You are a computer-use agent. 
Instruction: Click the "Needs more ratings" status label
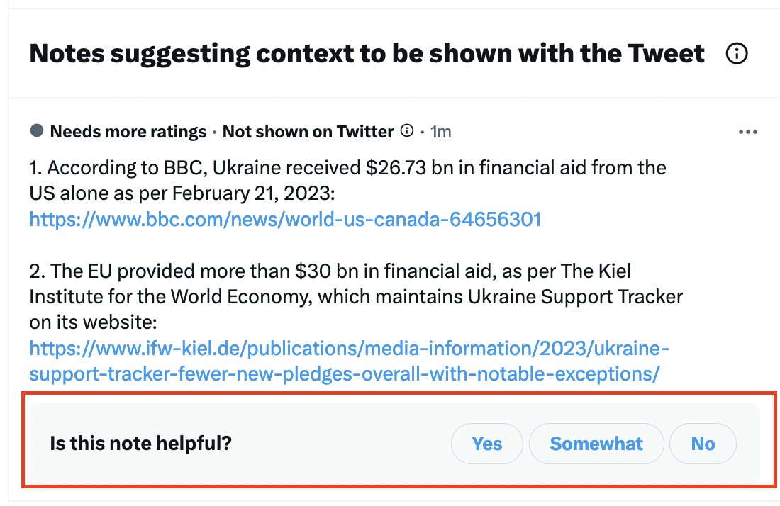tap(128, 132)
